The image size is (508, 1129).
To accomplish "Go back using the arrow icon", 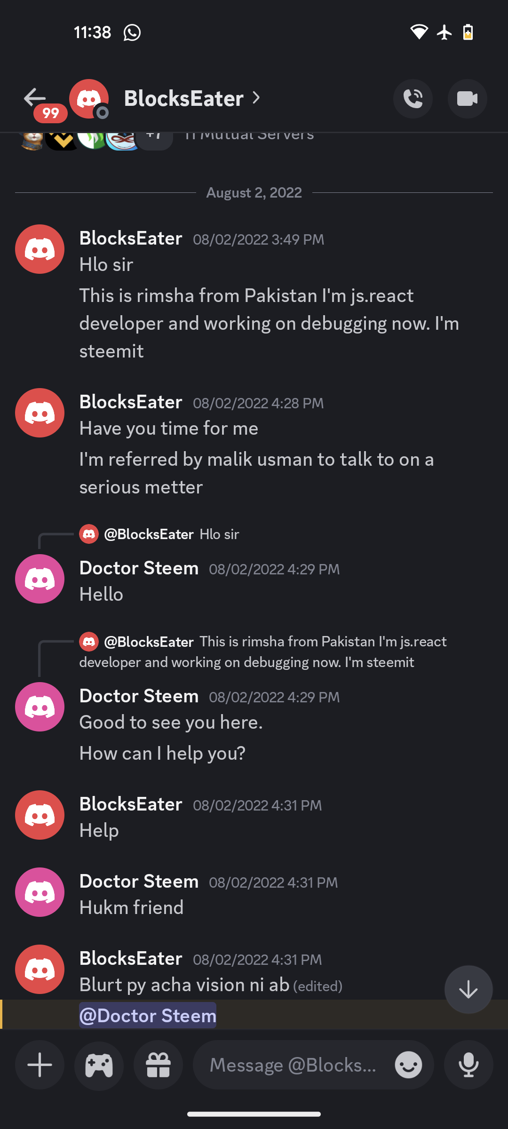I will pyautogui.click(x=35, y=98).
